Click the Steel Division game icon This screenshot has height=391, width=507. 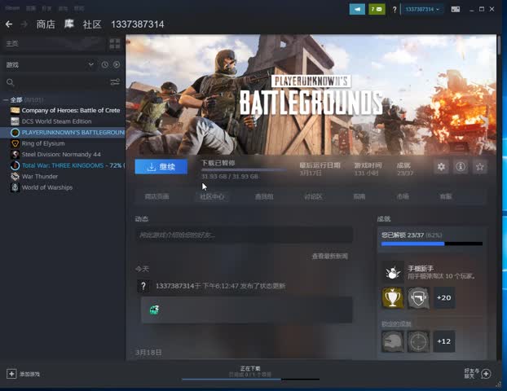coord(15,155)
